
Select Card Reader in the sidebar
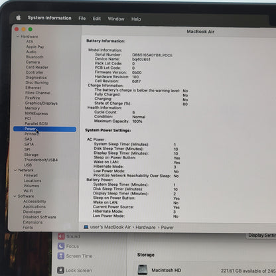(x=36, y=67)
